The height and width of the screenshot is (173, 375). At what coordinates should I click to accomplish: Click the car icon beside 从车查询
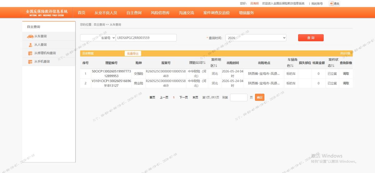[x=30, y=36]
